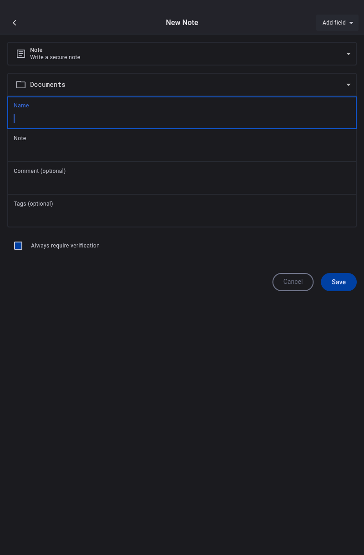
Task: Click the Documents folder name
Action: click(48, 85)
